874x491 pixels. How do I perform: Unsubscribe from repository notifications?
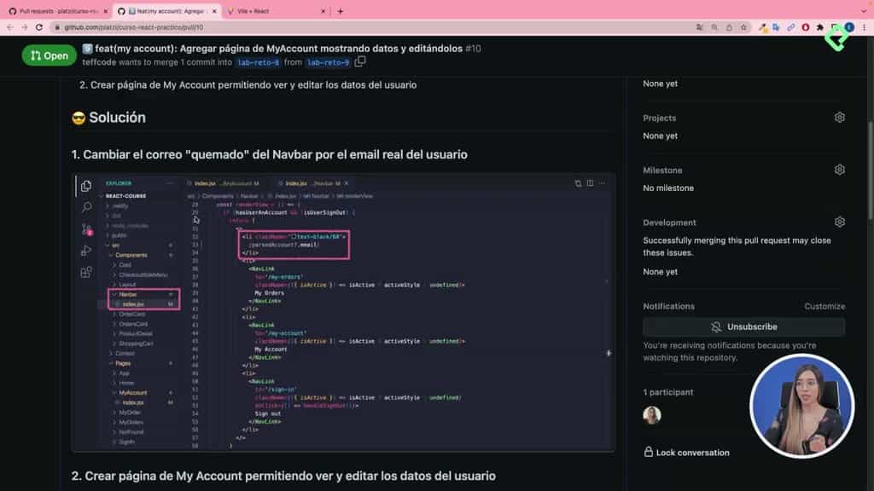pos(743,326)
